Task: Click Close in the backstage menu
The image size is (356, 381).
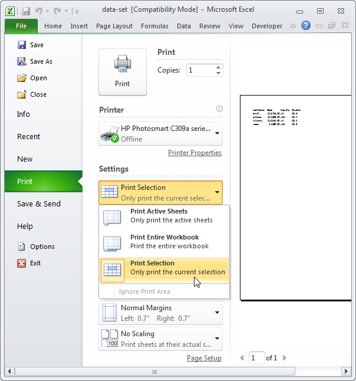Action: 32,94
